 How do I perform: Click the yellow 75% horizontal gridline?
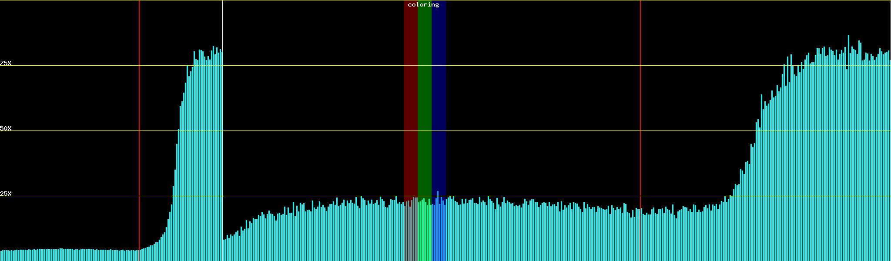tap(522, 66)
